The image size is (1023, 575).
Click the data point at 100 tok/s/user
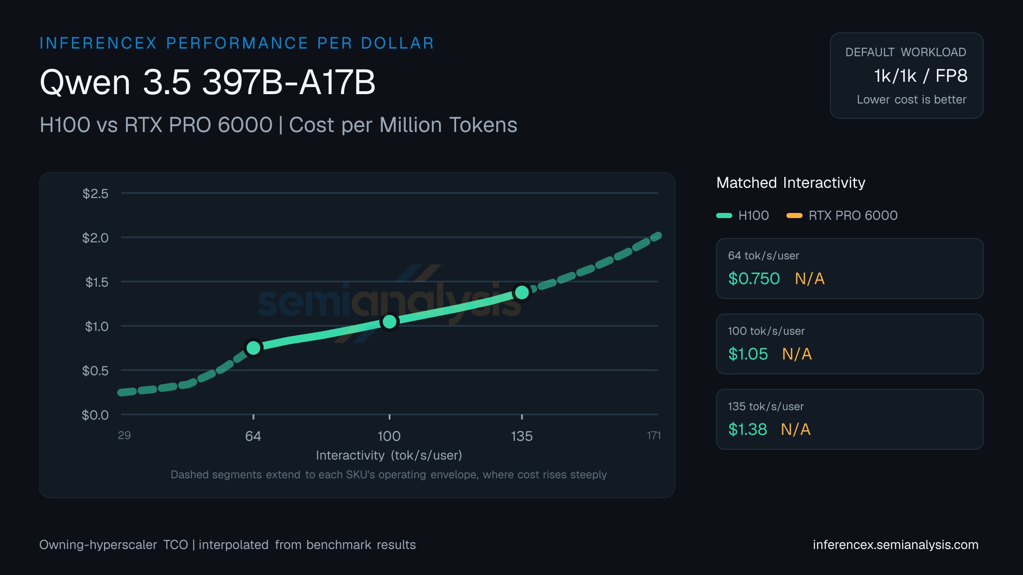pyautogui.click(x=389, y=322)
